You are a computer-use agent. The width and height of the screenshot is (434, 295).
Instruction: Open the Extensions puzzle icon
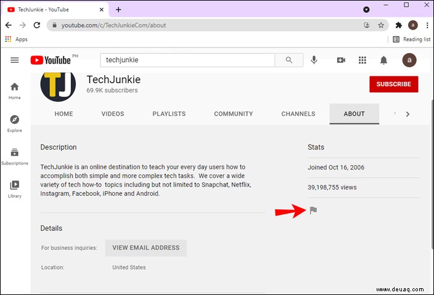pos(398,25)
